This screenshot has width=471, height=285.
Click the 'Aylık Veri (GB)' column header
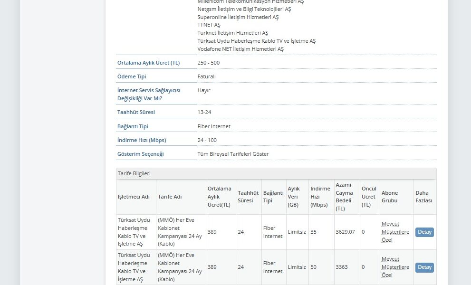(x=294, y=197)
